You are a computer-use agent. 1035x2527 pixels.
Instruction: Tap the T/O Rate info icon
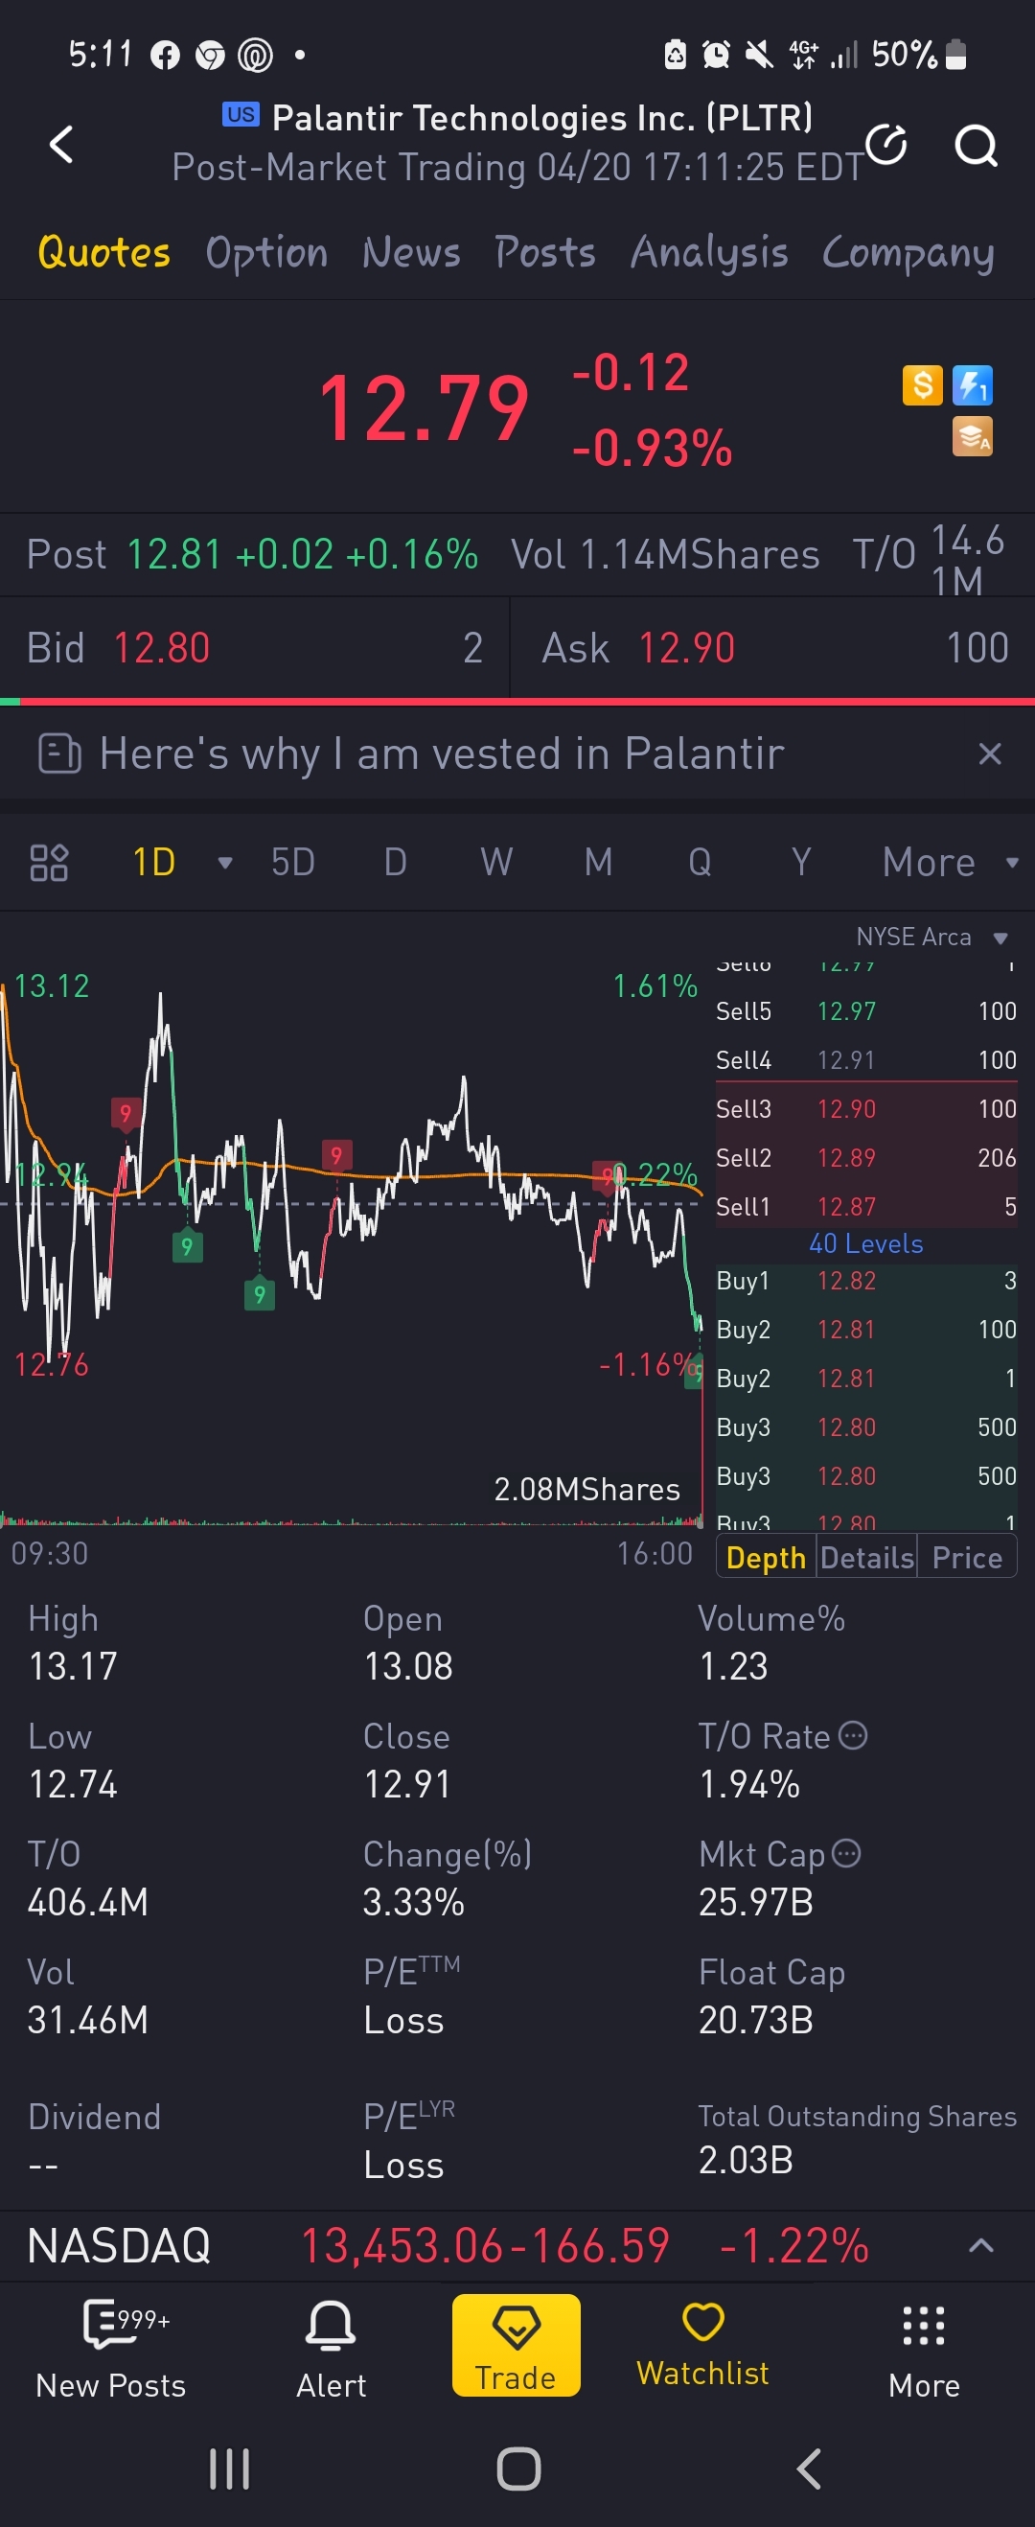854,1735
